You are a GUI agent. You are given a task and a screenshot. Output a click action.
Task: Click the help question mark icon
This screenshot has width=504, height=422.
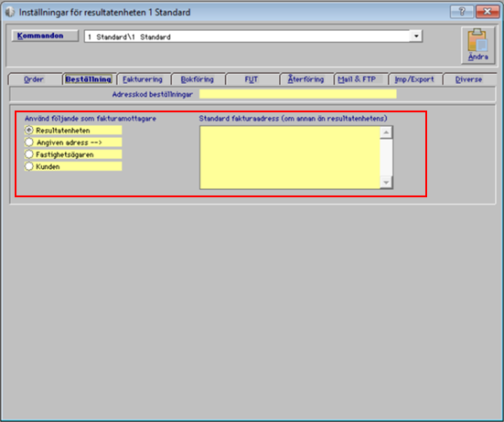[x=462, y=12]
